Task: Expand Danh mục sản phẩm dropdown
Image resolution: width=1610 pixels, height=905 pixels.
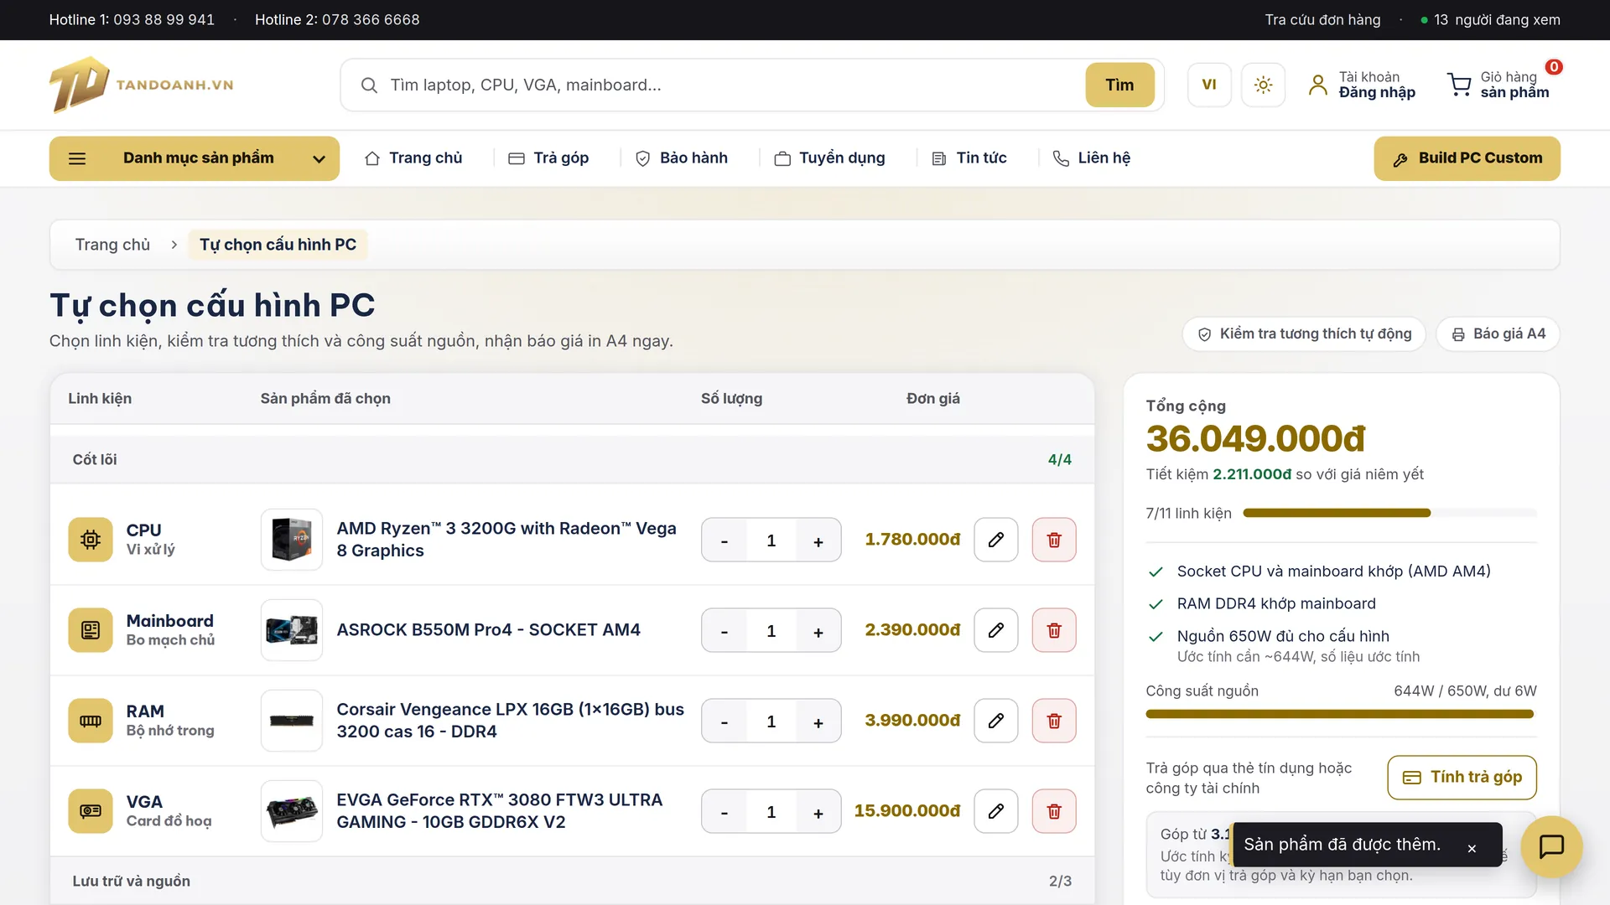Action: [195, 158]
